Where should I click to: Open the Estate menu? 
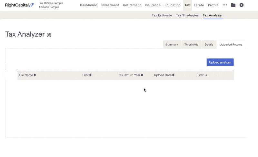[x=199, y=5]
